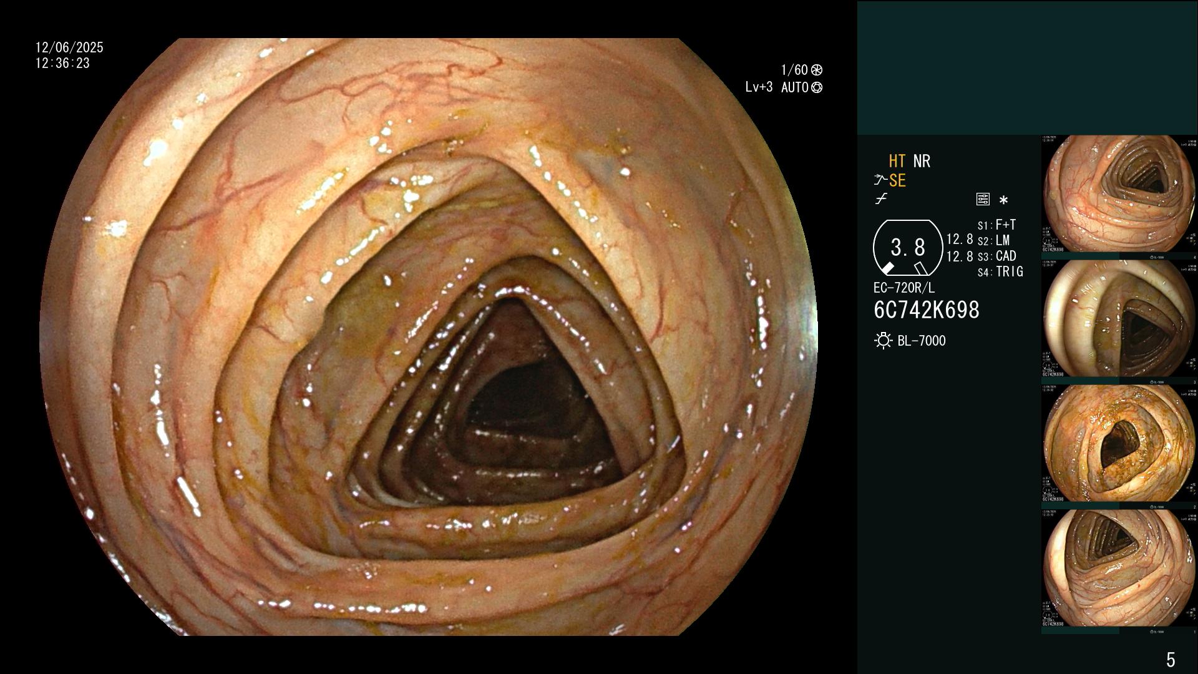1198x674 pixels.
Task: Click the serial number 6C742K698
Action: coord(927,310)
